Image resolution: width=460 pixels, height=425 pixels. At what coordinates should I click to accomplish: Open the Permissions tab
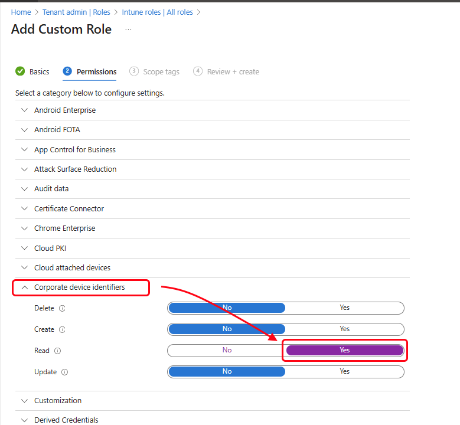96,72
